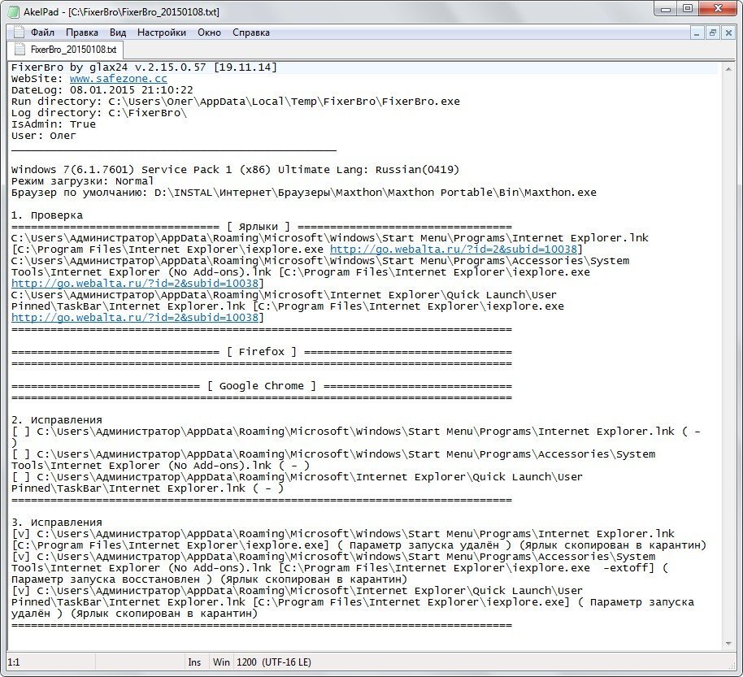Open the www.safezone.cc link
The width and height of the screenshot is (743, 677).
tap(119, 79)
